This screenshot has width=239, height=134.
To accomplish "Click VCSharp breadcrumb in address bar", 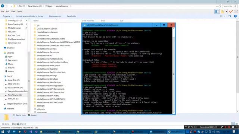I will 49,6.
